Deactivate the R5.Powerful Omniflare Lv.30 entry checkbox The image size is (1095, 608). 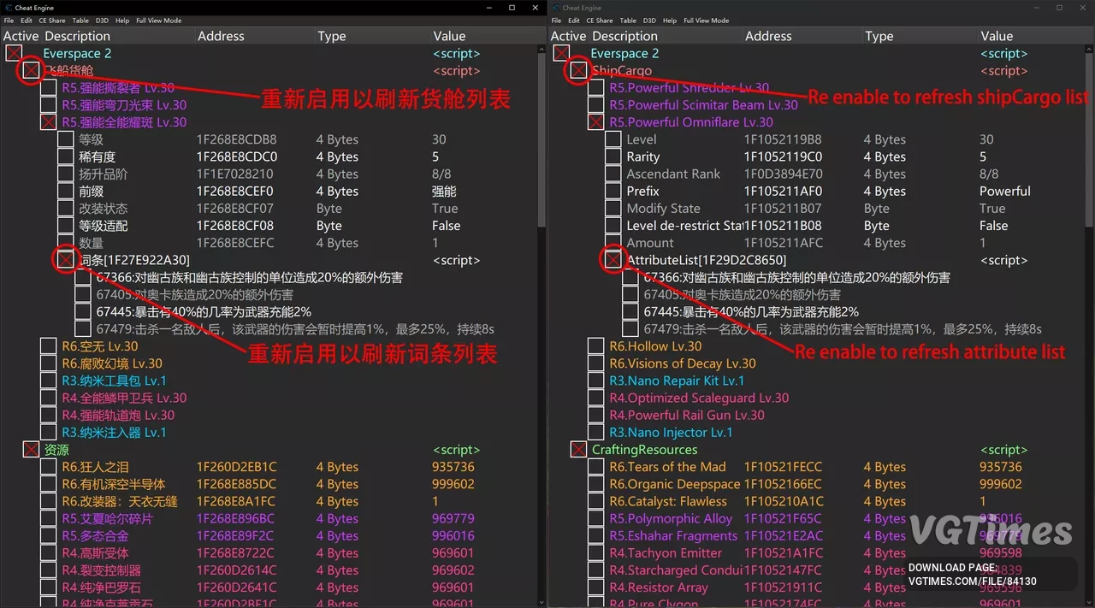pyautogui.click(x=595, y=122)
